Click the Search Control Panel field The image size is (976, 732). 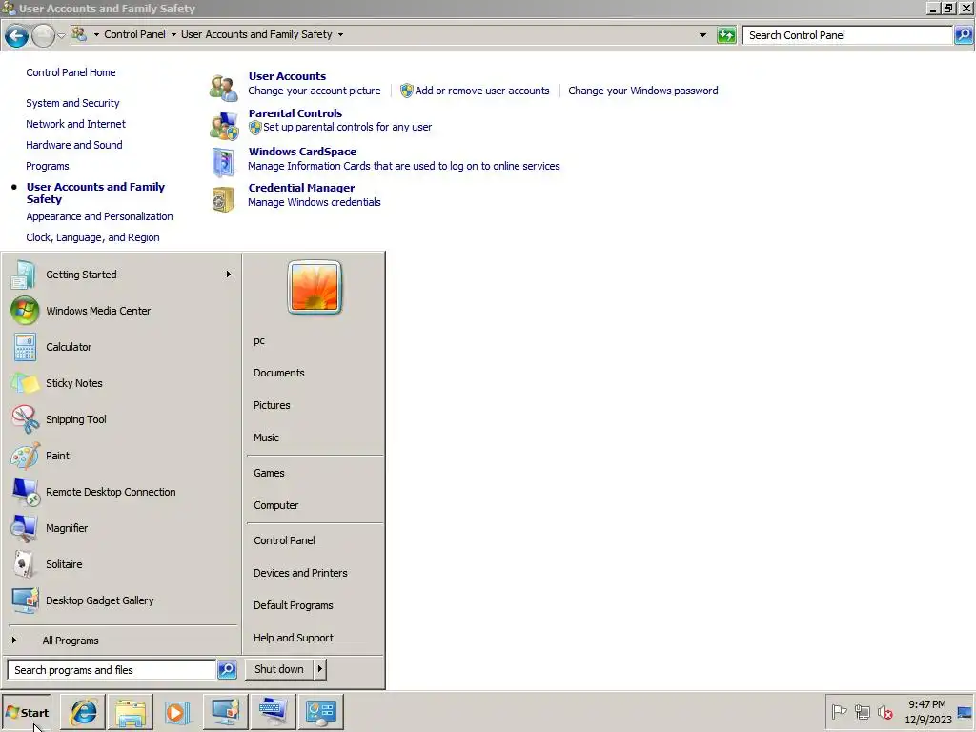click(847, 35)
